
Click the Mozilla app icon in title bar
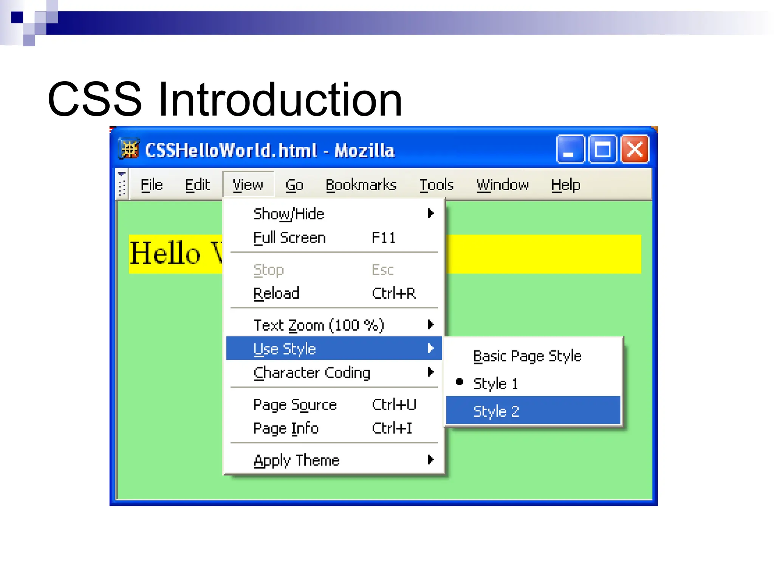click(129, 150)
